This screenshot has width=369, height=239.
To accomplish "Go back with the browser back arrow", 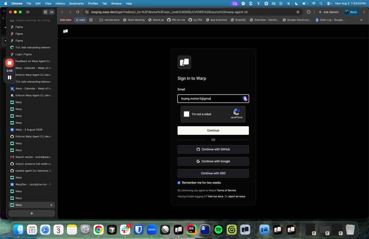I will pyautogui.click(x=62, y=12).
